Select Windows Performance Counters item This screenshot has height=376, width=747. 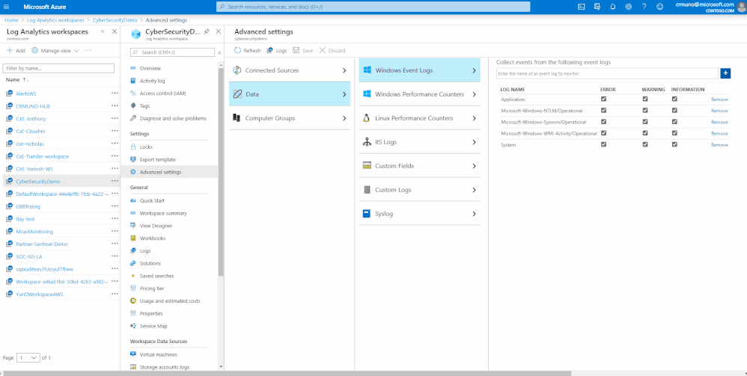tap(419, 94)
